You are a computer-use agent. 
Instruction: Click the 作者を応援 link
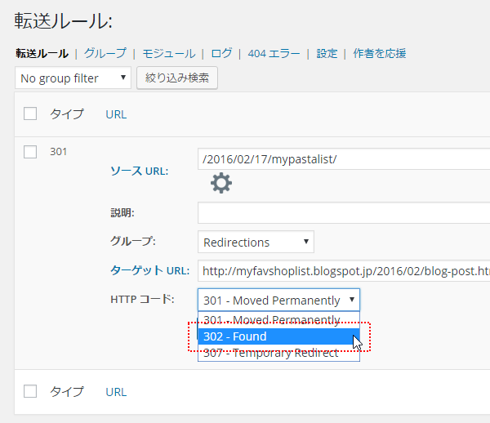tap(380, 53)
